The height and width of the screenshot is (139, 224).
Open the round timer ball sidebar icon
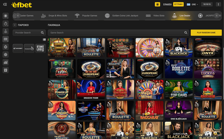coord(6,47)
